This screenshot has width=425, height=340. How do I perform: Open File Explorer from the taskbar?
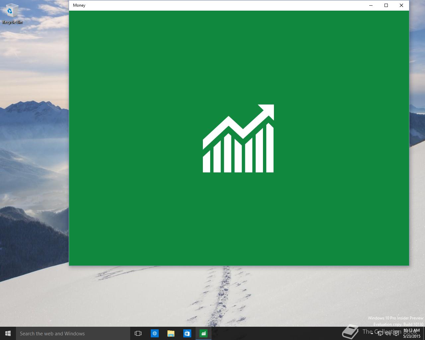[171, 333]
